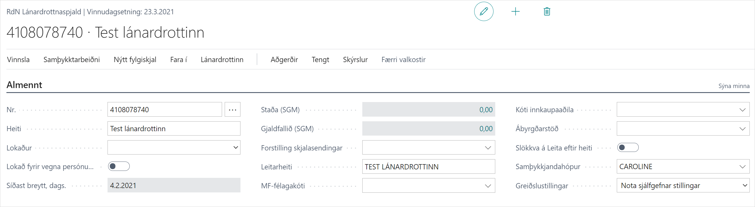Open the Samþykktarbeiðni menu
The width and height of the screenshot is (755, 207).
(x=72, y=60)
